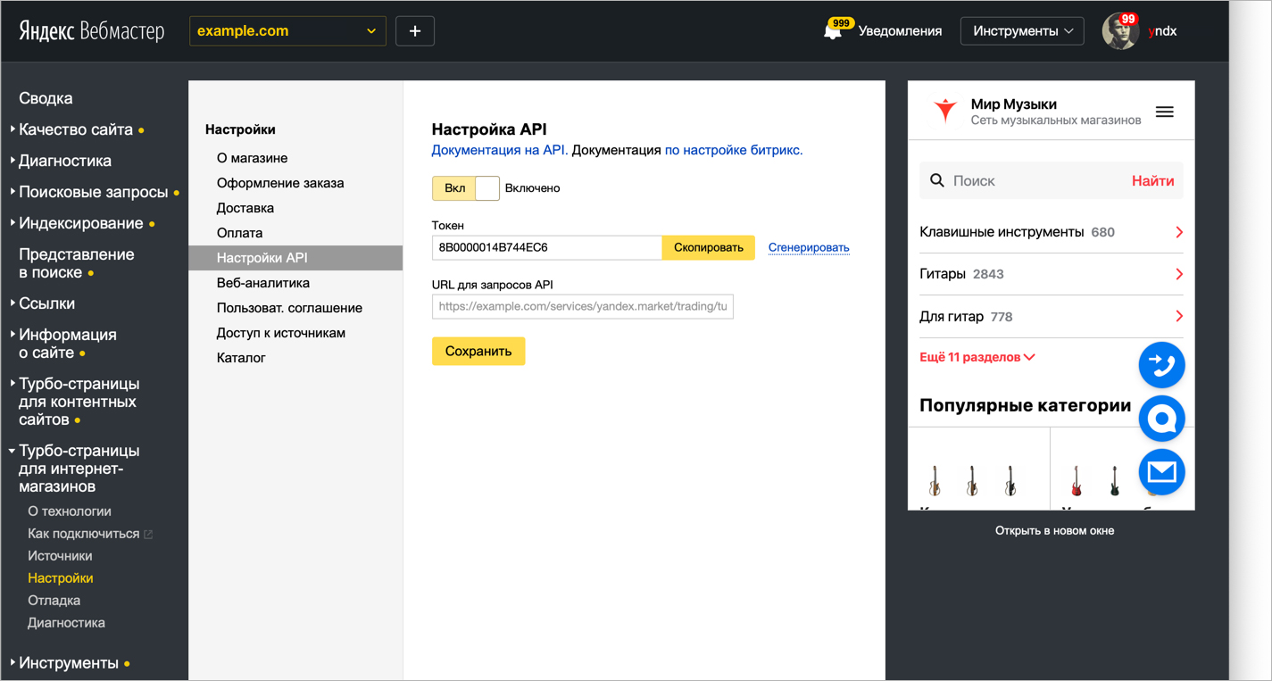
Task: Open Источники subsection
Action: (x=60, y=556)
